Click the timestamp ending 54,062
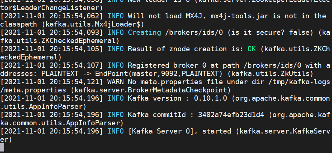The image size is (332, 153). 52,16
